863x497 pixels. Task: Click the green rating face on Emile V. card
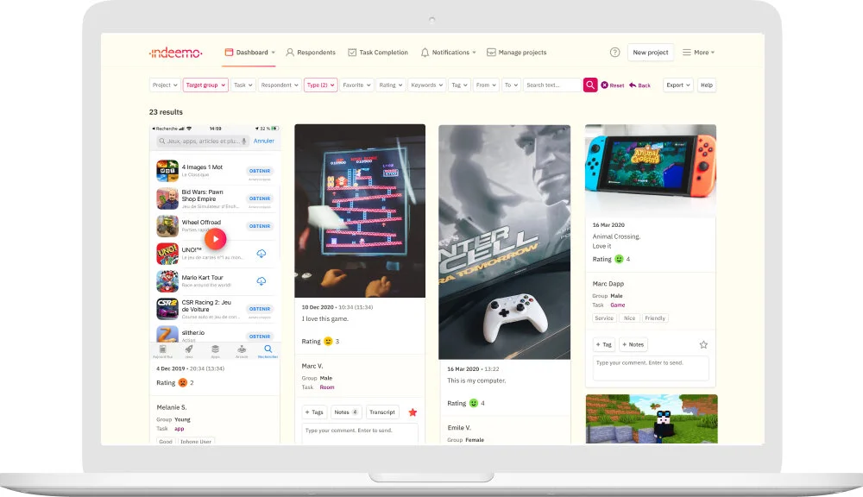click(473, 403)
